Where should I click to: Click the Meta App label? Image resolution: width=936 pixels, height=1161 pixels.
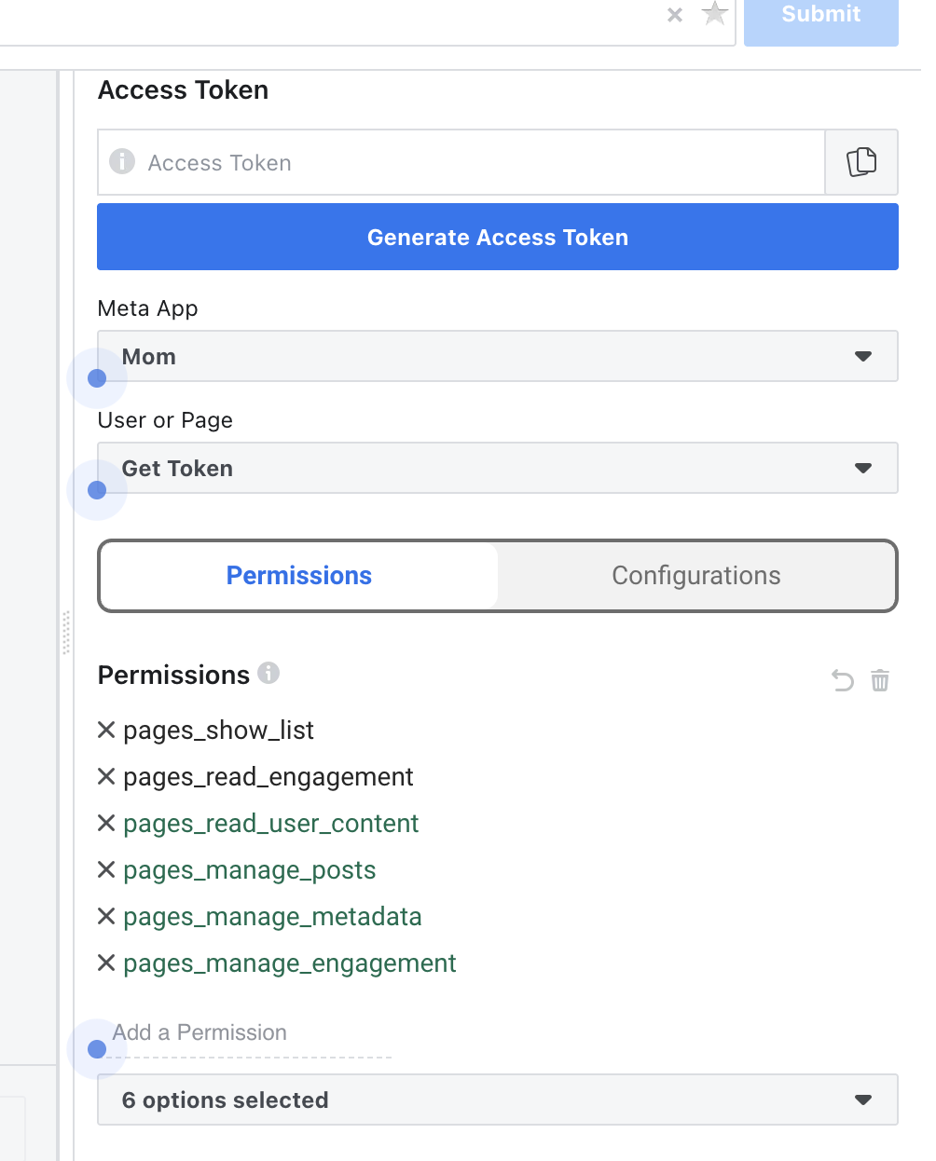(148, 308)
